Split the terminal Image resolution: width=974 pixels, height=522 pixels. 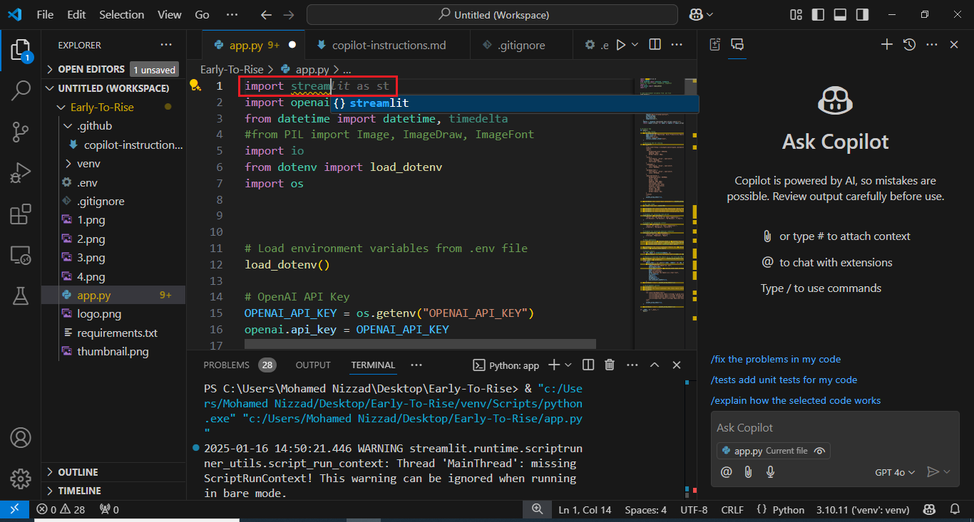pos(588,365)
